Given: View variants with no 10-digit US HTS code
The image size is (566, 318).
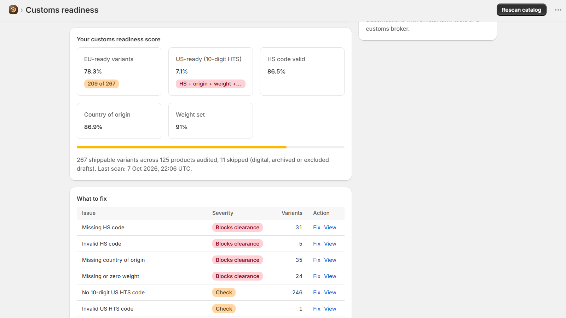Looking at the screenshot, I should point(330,293).
